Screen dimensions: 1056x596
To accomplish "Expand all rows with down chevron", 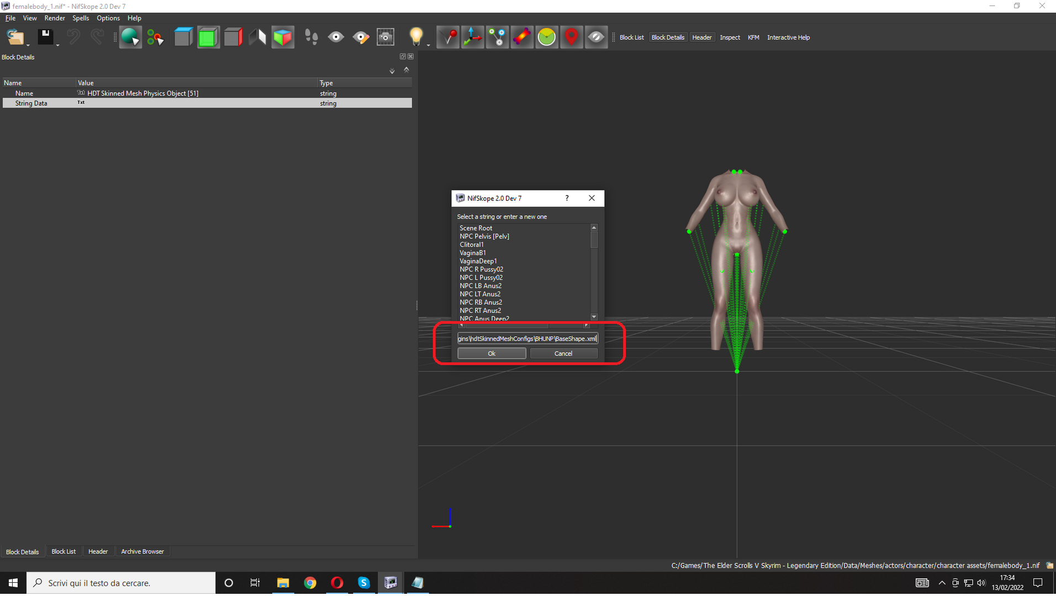I will [392, 71].
